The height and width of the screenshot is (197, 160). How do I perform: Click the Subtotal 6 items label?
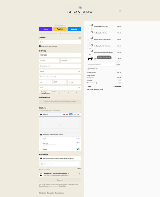coord(92,73)
